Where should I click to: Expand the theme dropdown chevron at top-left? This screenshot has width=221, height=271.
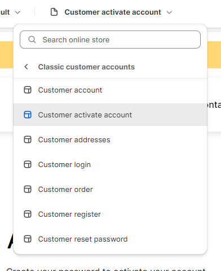17,12
